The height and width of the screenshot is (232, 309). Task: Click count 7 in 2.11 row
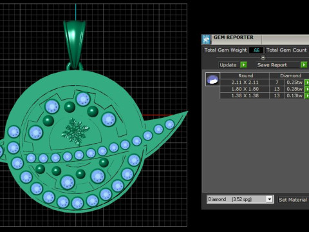pyautogui.click(x=277, y=82)
